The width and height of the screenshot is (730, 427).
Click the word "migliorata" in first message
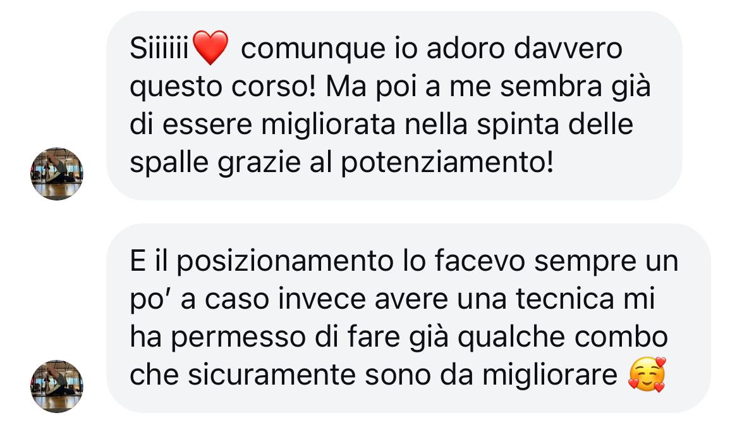328,125
